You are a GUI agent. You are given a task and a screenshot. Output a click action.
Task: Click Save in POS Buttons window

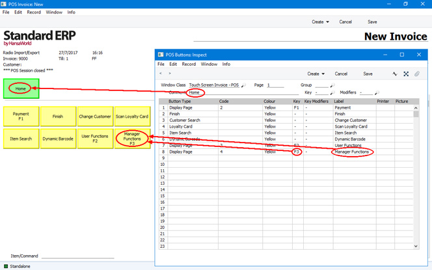(368, 74)
